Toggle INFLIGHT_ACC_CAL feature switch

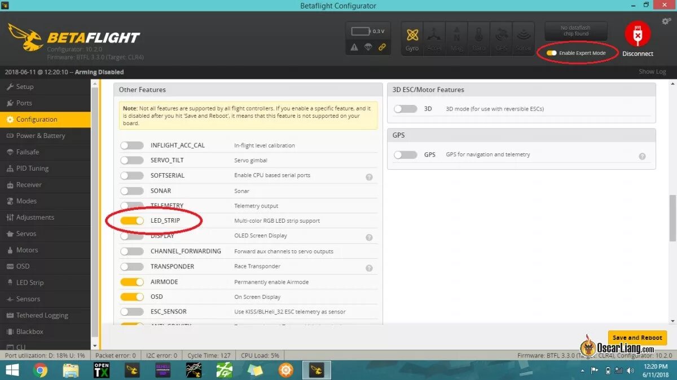[x=132, y=145]
